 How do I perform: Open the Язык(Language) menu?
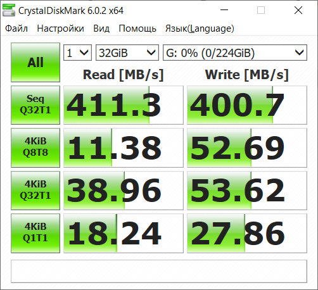(200, 28)
